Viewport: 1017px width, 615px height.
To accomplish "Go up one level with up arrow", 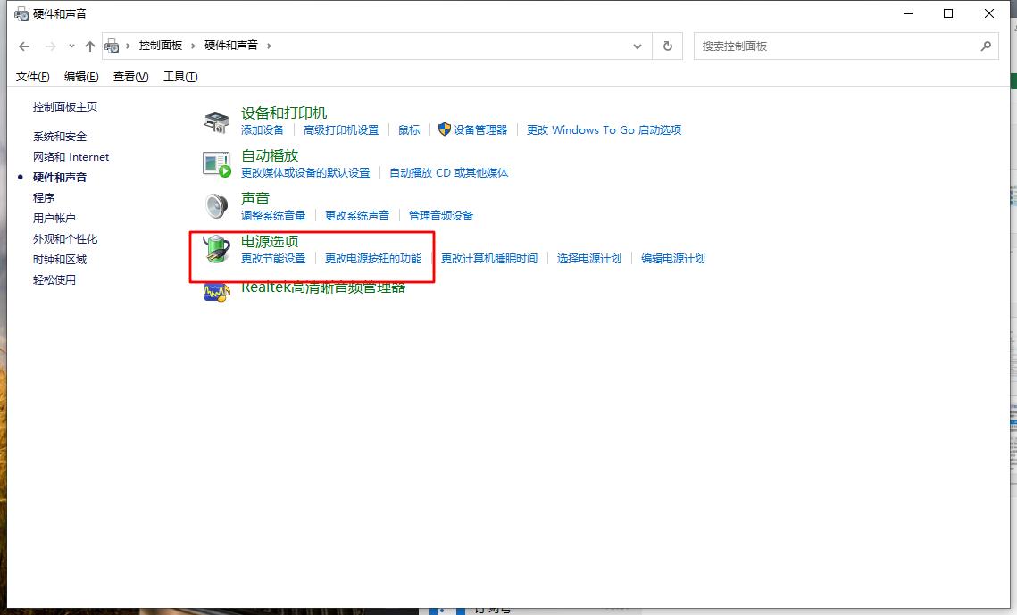I will (90, 46).
